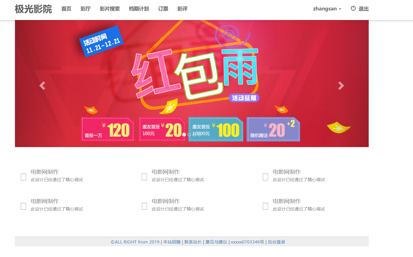Open the 首页 navigation item
The height and width of the screenshot is (257, 413).
(x=66, y=9)
